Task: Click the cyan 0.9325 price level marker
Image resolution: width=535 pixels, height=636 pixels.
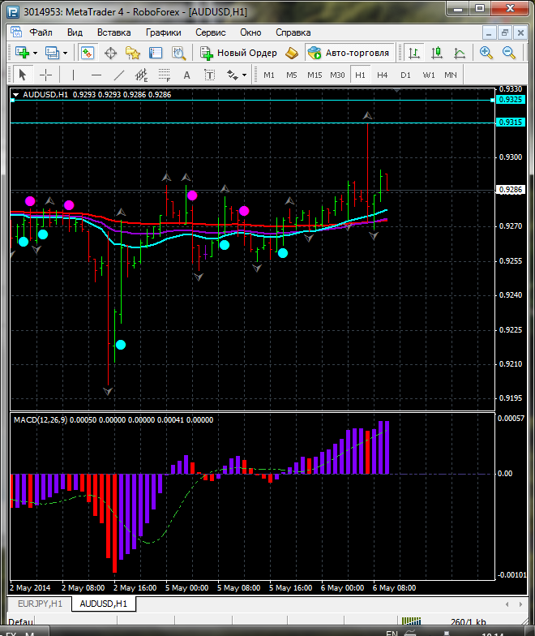Action: 511,99
